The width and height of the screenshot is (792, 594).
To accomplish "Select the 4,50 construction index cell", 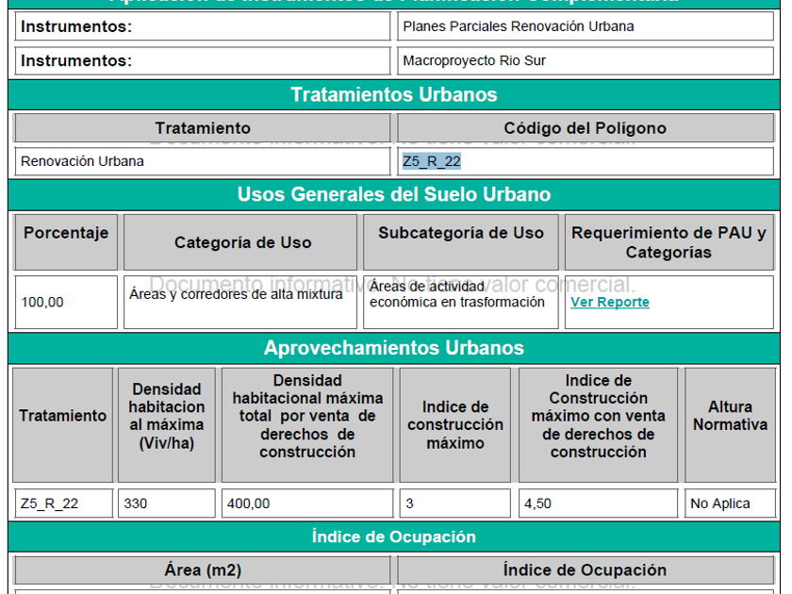I will (x=598, y=503).
